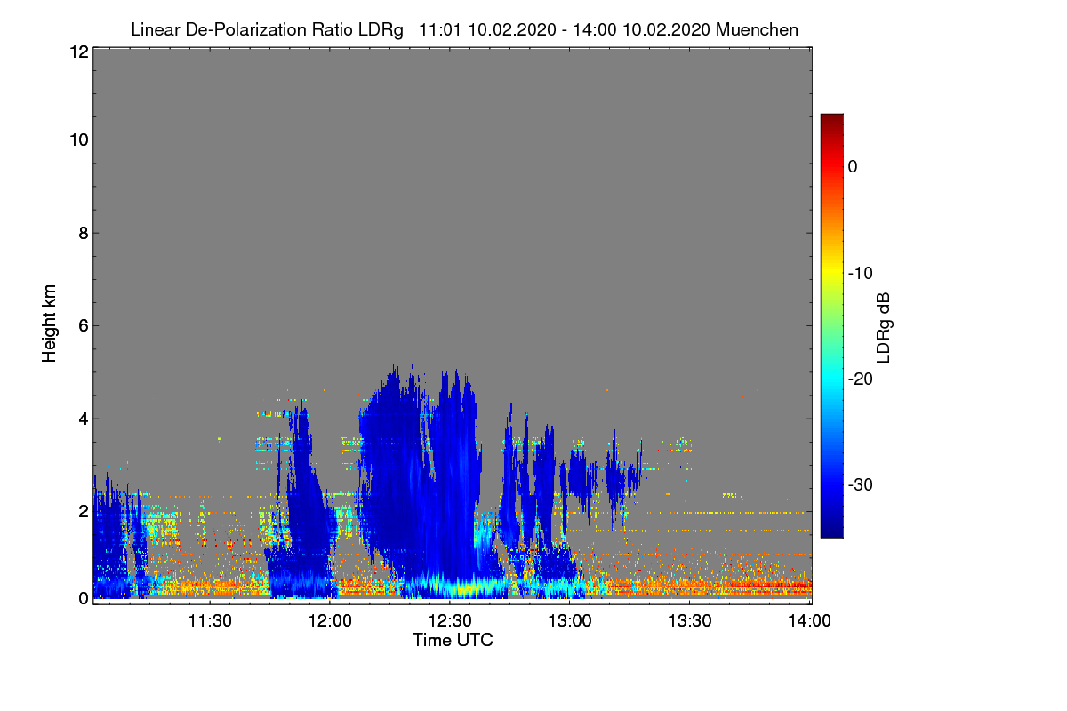The width and height of the screenshot is (1067, 711).
Task: Click the 'Time UTC' x-axis label
Action: pyautogui.click(x=453, y=640)
